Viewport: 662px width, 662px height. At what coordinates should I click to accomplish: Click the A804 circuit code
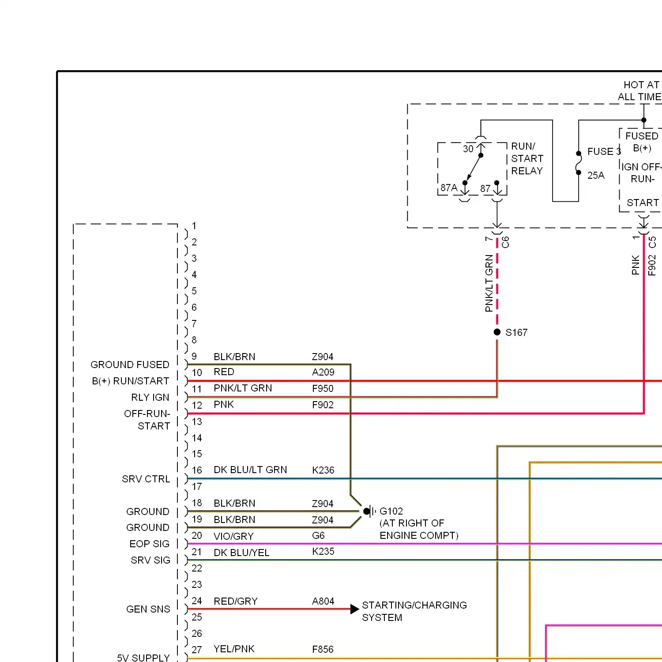[323, 601]
